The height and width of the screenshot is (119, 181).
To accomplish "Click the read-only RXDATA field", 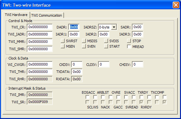I will (x=77, y=79).
